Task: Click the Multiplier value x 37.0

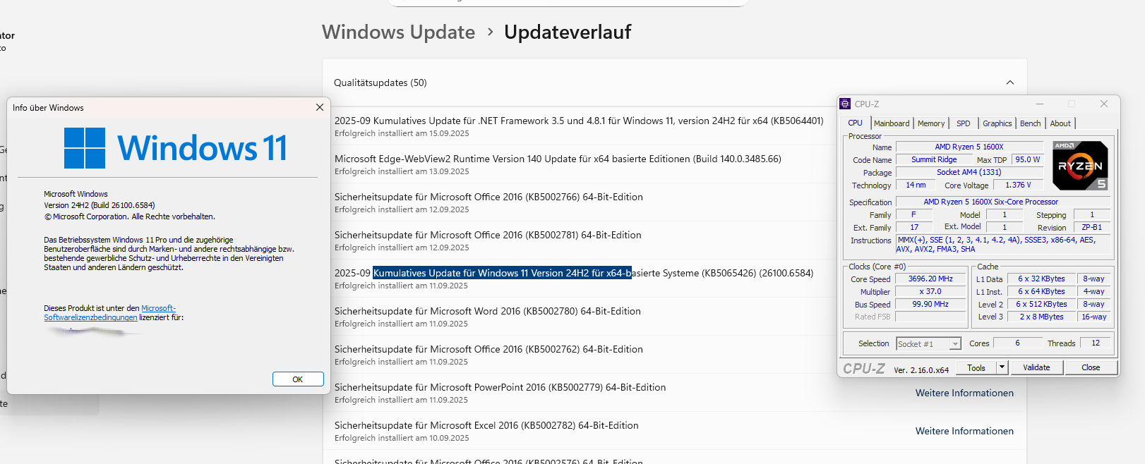Action: click(930, 291)
